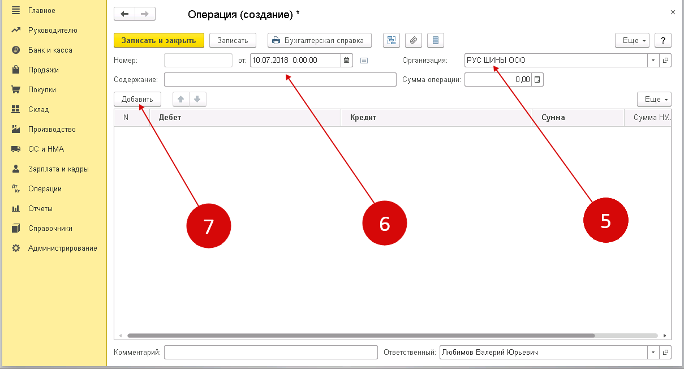Click the horizontal scrollbar of the table
This screenshot has width=684, height=369.
pos(361,335)
